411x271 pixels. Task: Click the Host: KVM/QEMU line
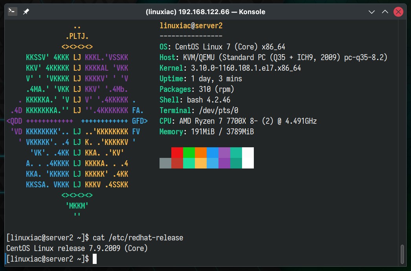[273, 57]
